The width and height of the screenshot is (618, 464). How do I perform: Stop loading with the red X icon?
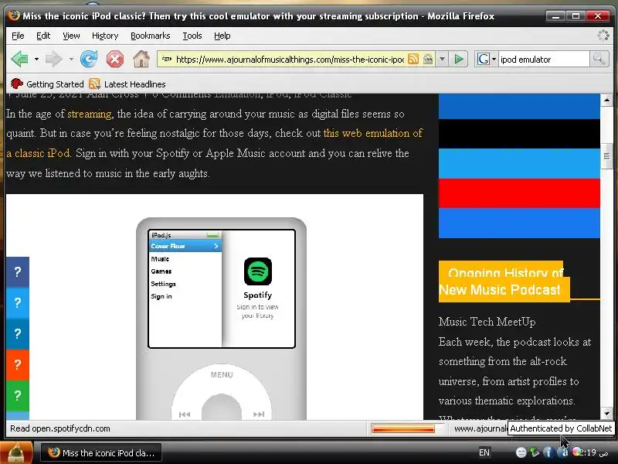pos(114,60)
